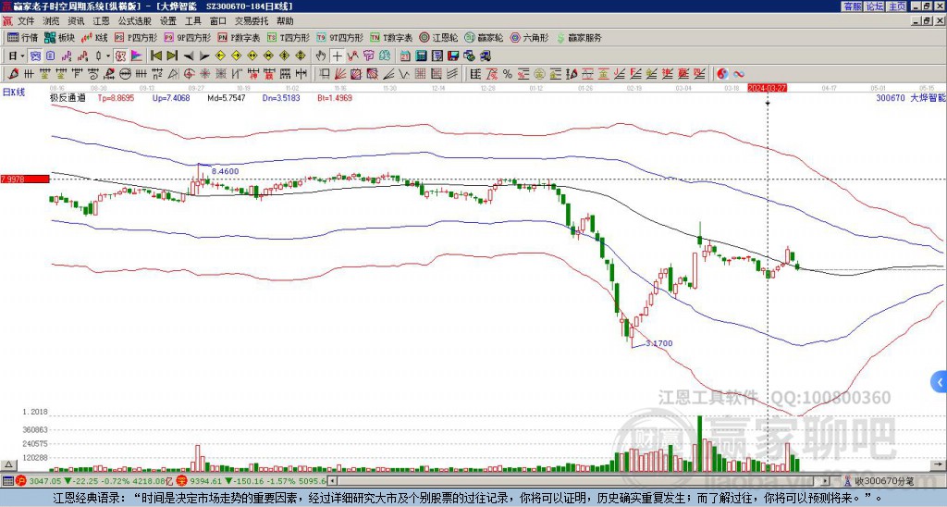Image resolution: width=947 pixels, height=507 pixels.
Task: Click the 2024-03-27 date marker
Action: point(767,88)
